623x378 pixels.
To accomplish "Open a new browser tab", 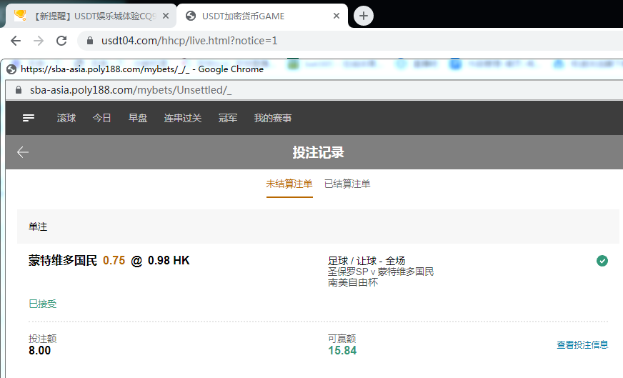I will pyautogui.click(x=364, y=16).
